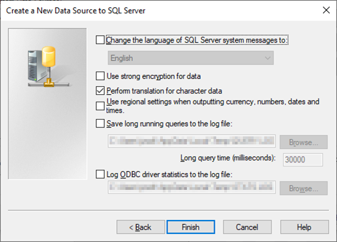Viewport: 337px width, 242px height.
Task: Go to previous step with Back button
Action: [x=141, y=227]
